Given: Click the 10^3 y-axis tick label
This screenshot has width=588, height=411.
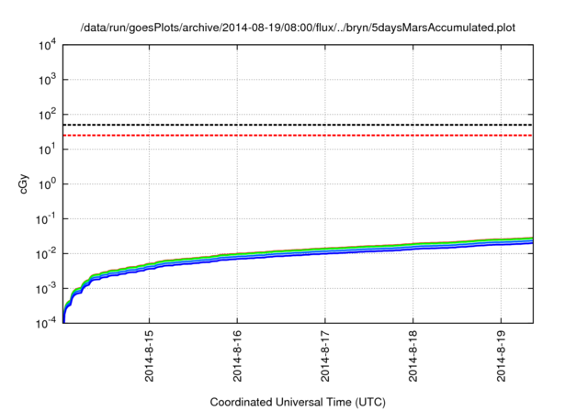Looking at the screenshot, I should tap(48, 79).
